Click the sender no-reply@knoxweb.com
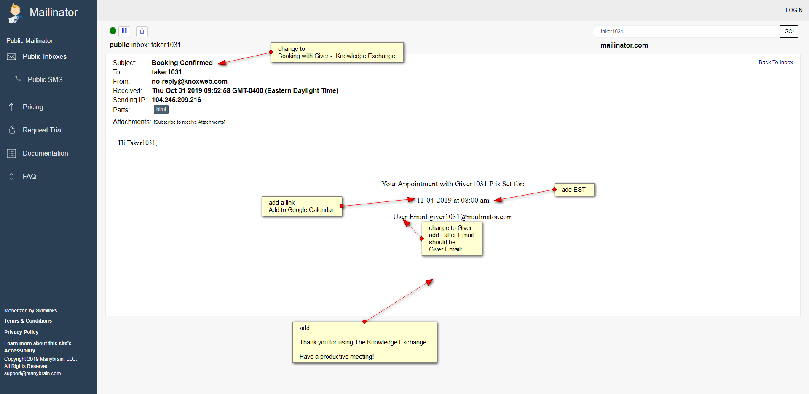 pyautogui.click(x=190, y=82)
